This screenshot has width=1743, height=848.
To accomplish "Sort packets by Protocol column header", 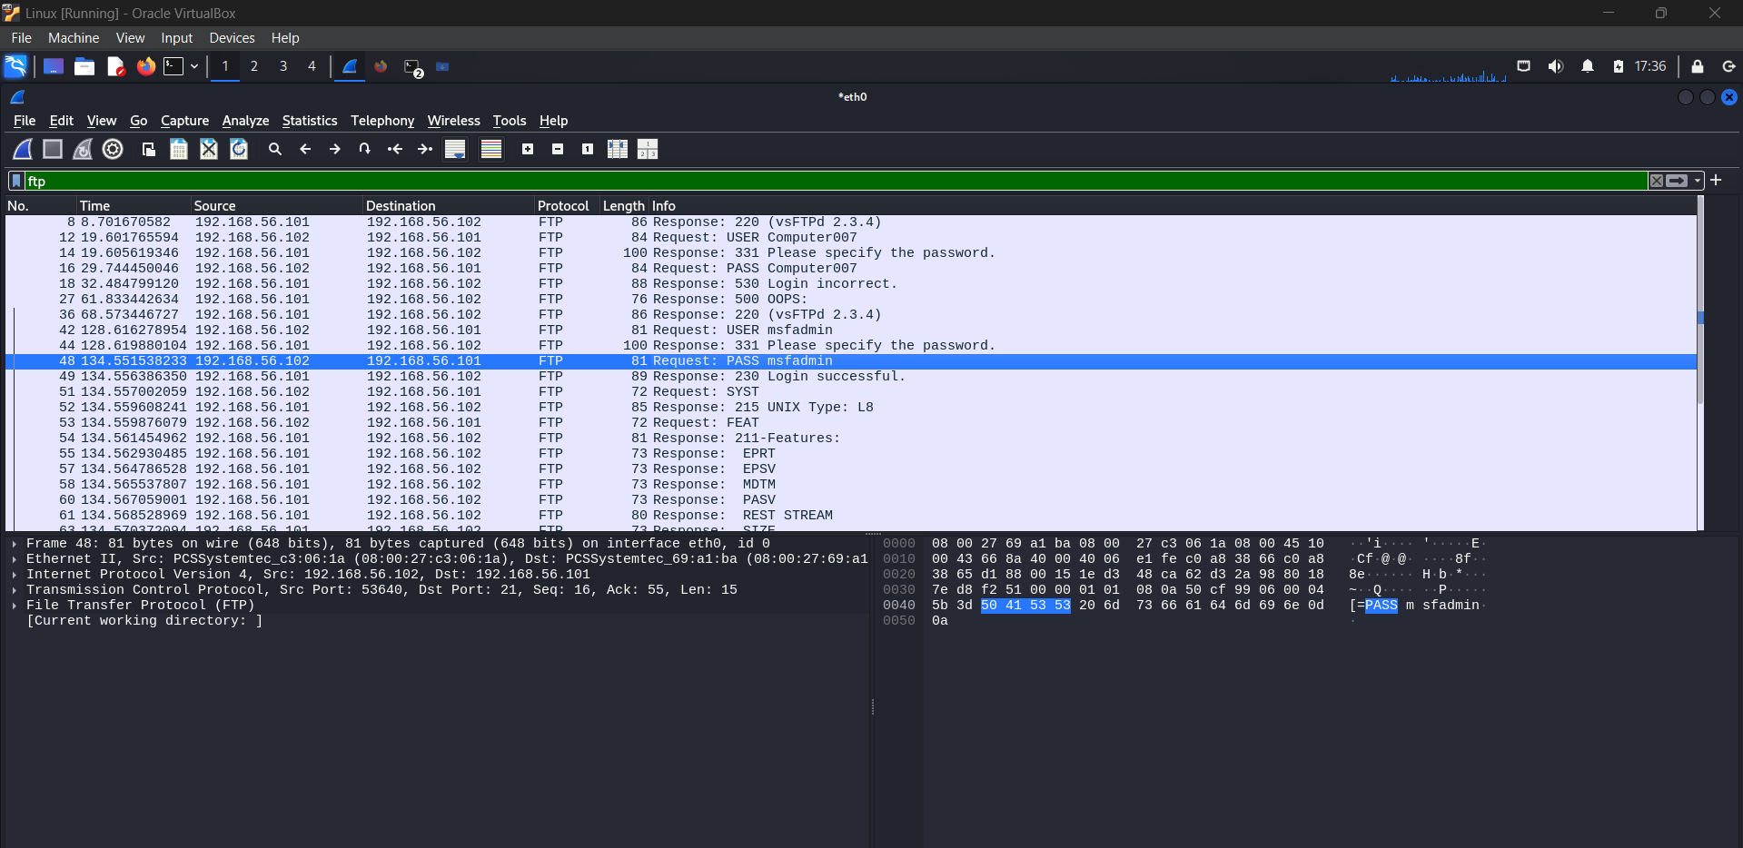I will point(563,206).
